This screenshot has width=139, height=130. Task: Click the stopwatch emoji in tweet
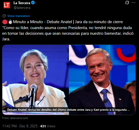(10, 22)
